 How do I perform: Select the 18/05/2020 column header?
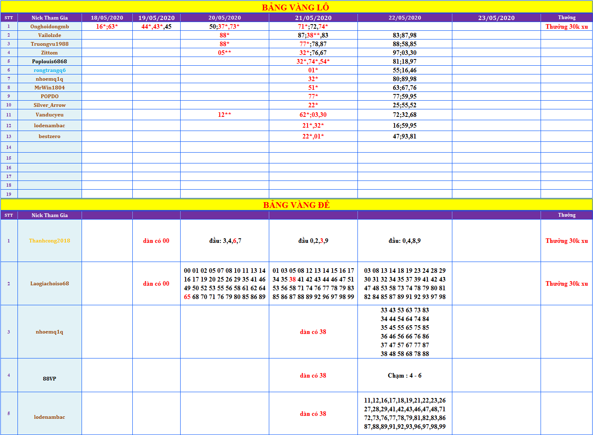(107, 18)
